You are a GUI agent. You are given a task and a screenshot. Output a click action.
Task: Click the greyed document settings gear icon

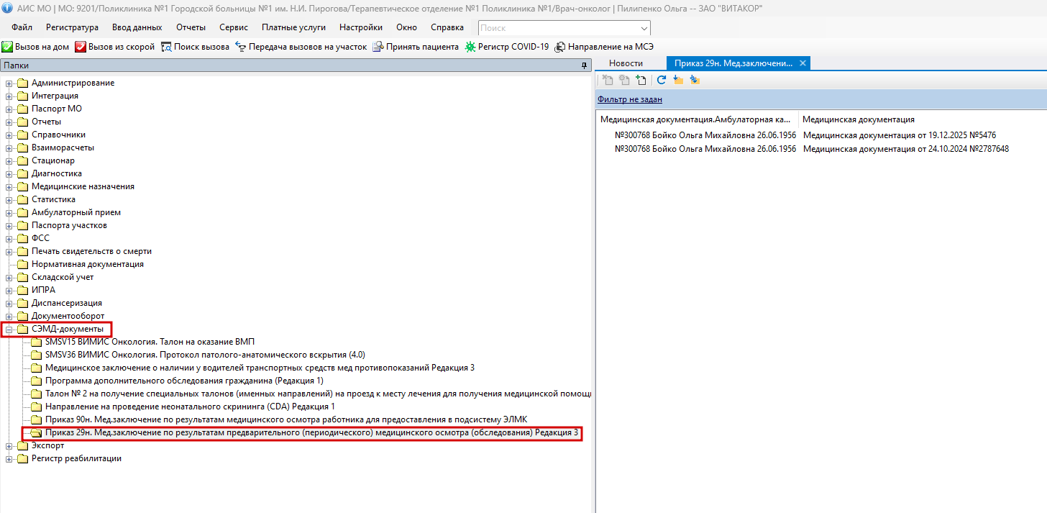624,80
